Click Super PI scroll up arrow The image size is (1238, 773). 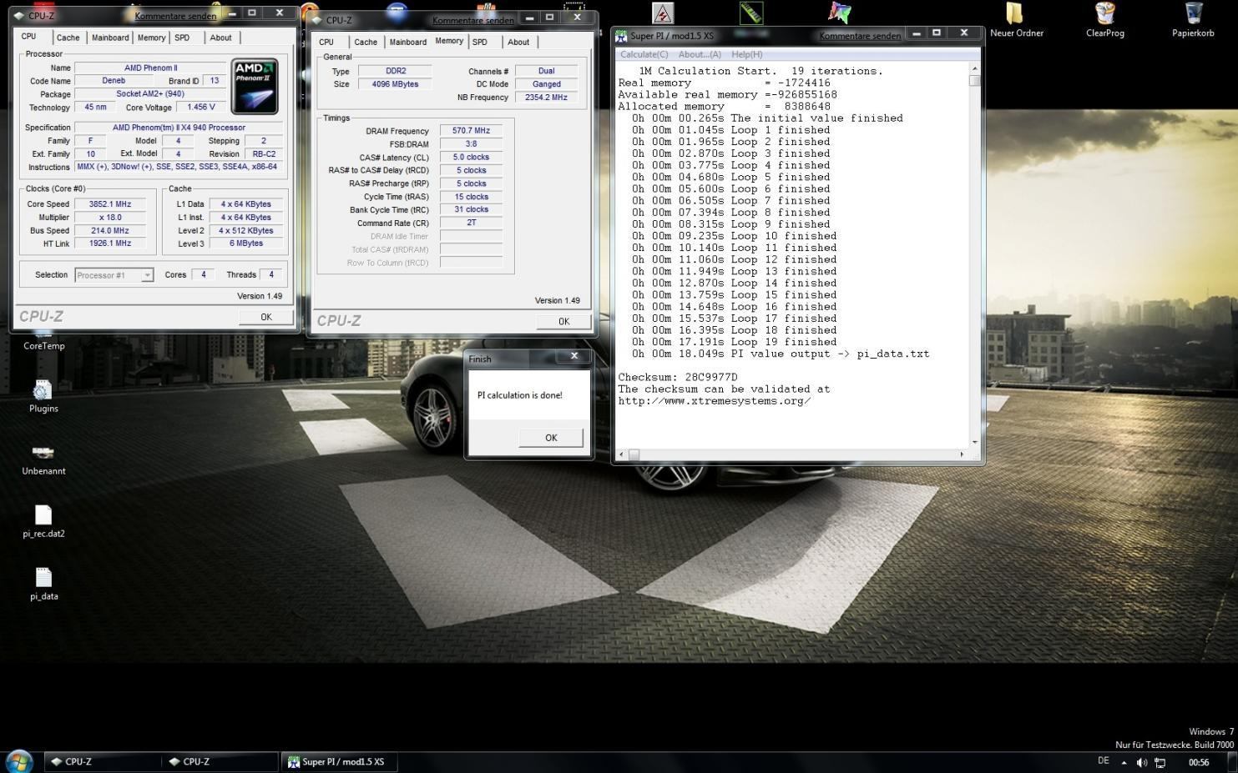[974, 68]
